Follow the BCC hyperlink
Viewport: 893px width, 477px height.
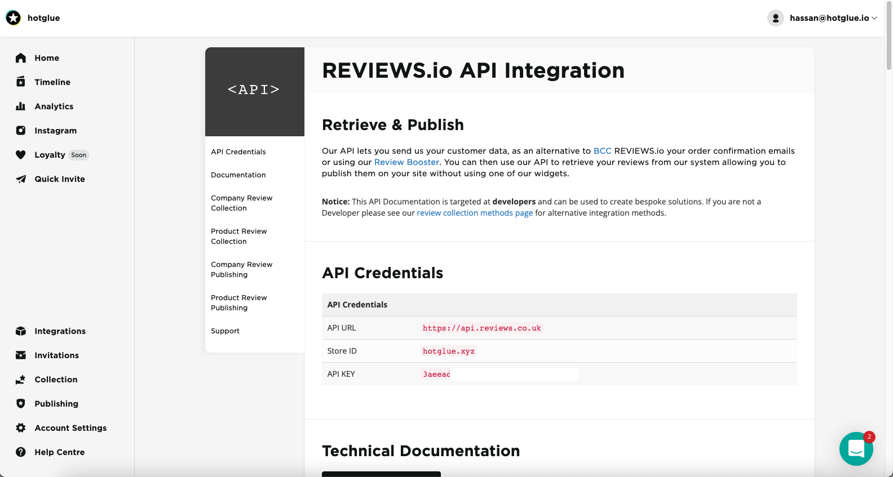(x=603, y=151)
